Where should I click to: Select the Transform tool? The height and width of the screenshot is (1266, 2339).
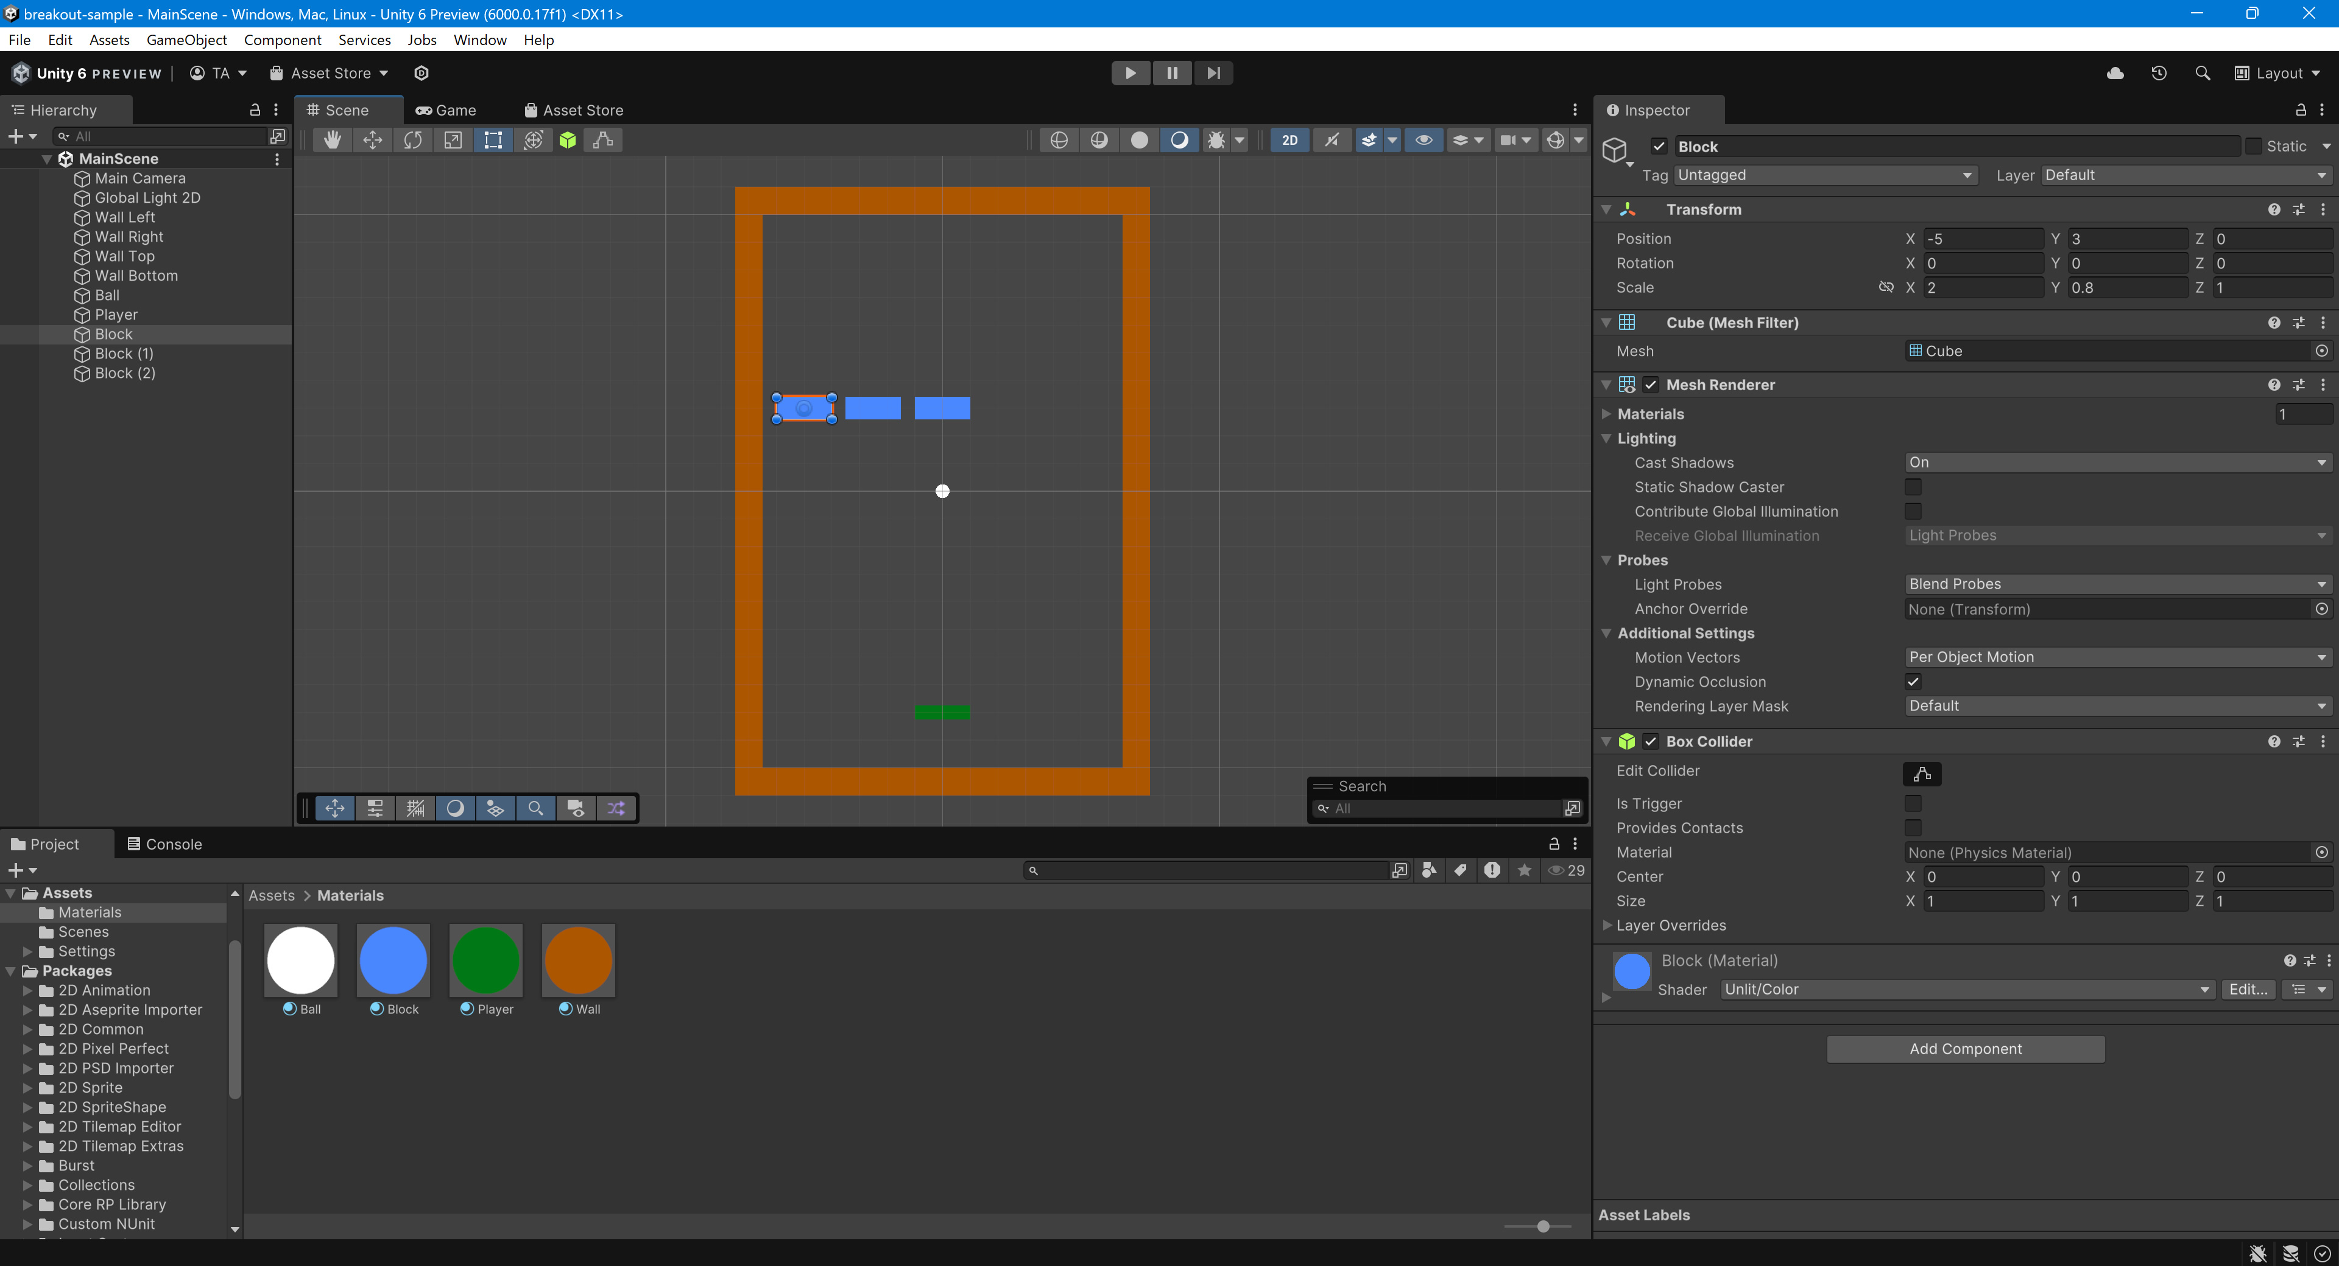pos(533,140)
